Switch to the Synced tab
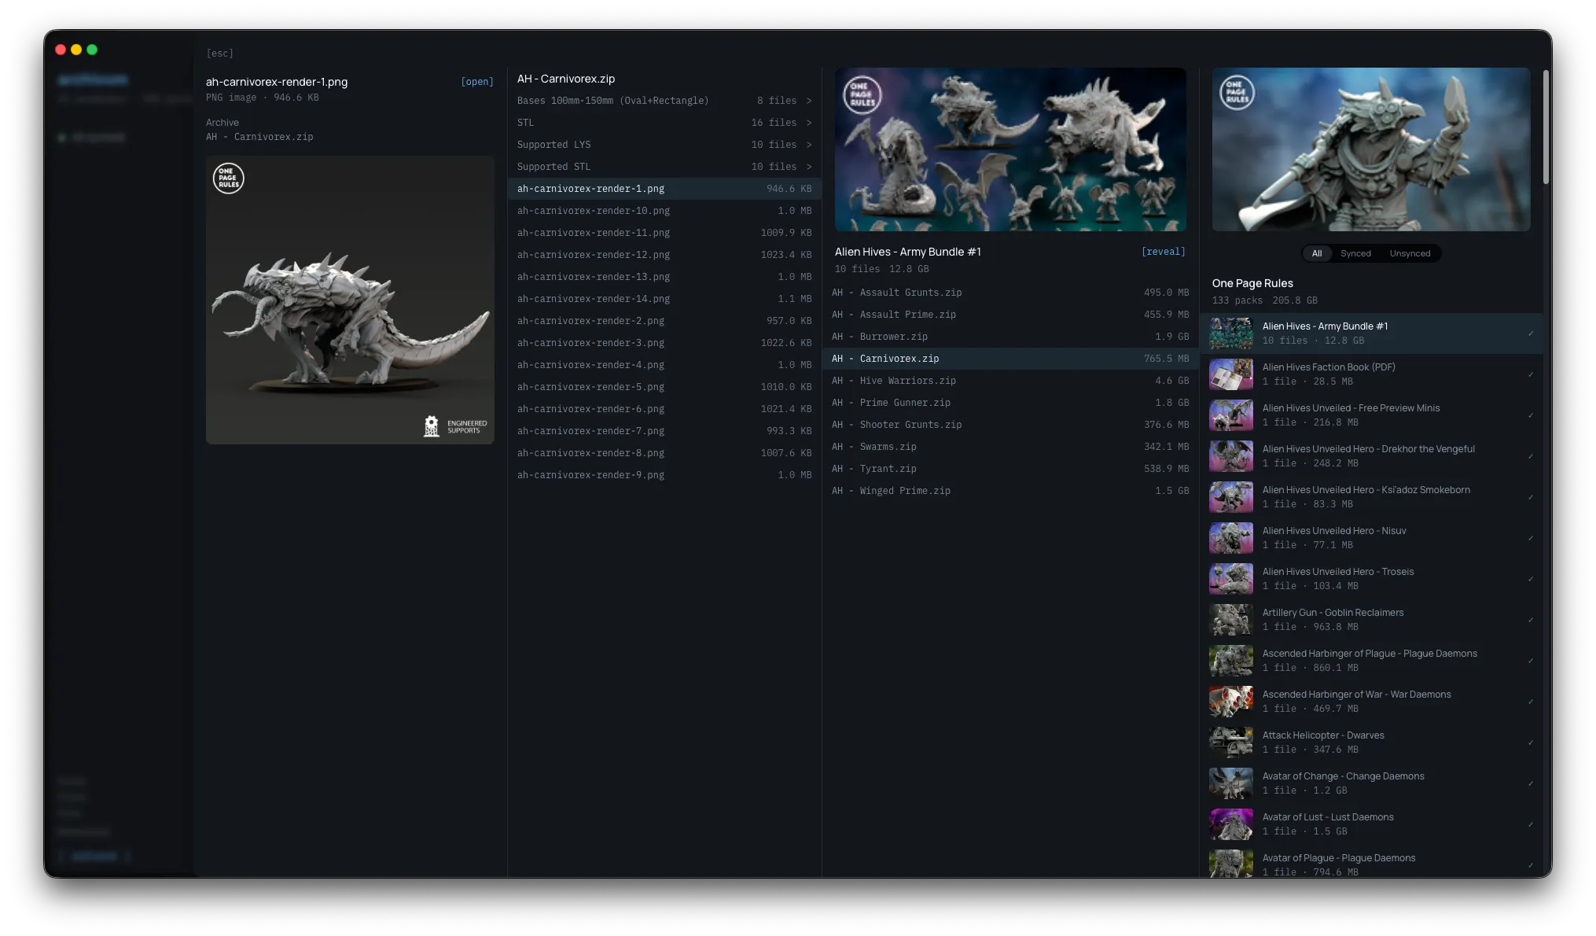Image resolution: width=1596 pixels, height=936 pixels. click(x=1355, y=253)
